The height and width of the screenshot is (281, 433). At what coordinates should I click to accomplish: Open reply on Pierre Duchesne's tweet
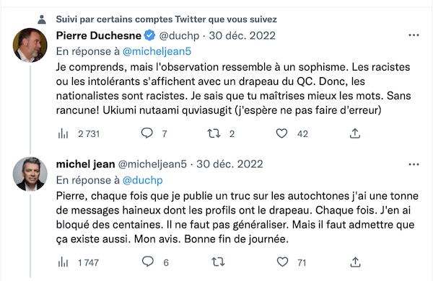point(147,133)
